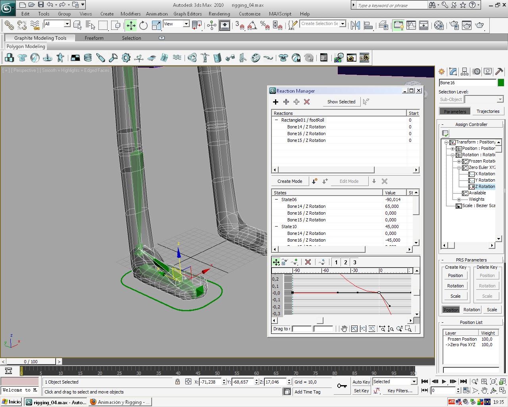Screen dimensions: 508x407
Task: Toggle Set Key mode
Action: click(361, 391)
